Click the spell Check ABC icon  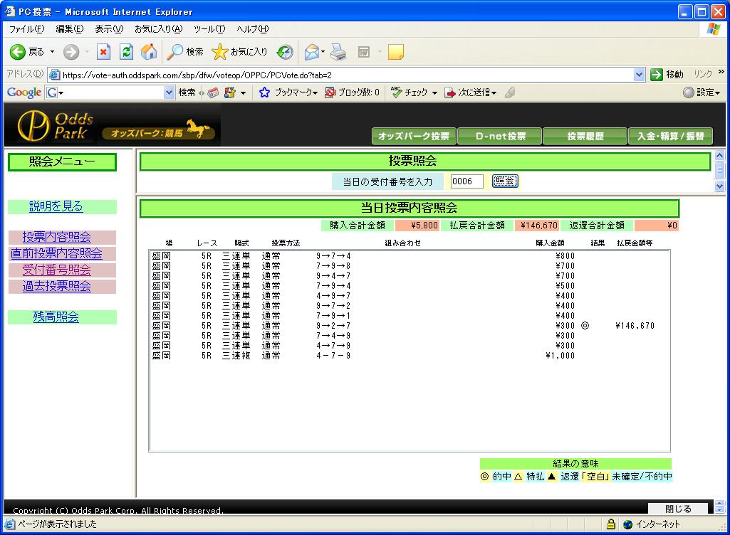[396, 92]
